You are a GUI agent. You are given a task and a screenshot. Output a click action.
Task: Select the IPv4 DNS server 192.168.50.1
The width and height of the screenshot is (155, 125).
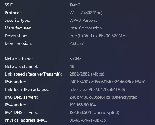[x=80, y=112]
